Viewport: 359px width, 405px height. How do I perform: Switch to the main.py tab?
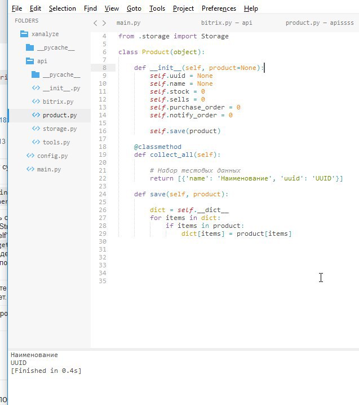pos(127,23)
